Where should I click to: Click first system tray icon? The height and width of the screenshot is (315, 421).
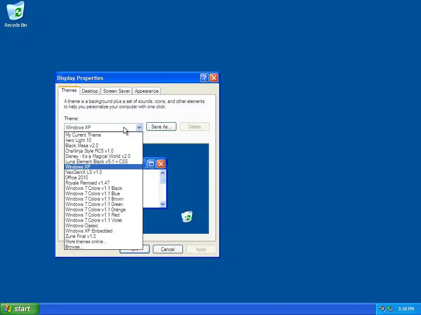coord(382,309)
